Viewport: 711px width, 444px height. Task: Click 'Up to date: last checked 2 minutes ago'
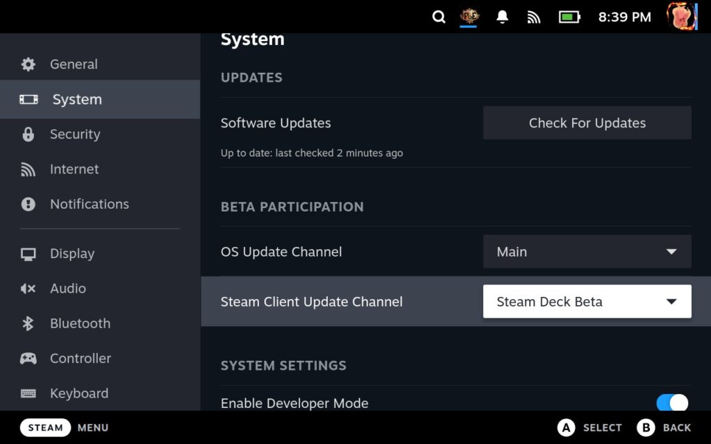pos(312,153)
